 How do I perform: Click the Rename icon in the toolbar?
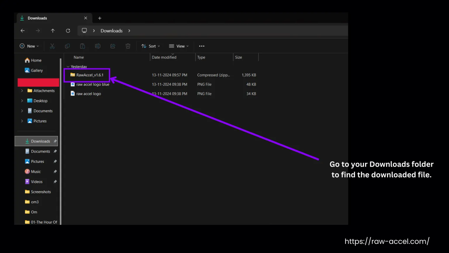(x=97, y=46)
